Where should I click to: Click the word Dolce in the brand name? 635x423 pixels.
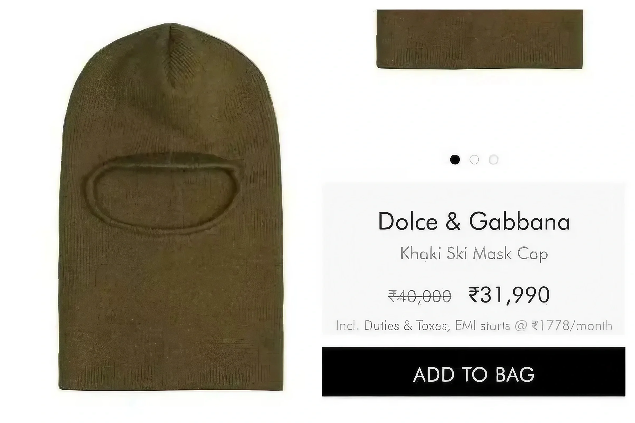click(408, 222)
